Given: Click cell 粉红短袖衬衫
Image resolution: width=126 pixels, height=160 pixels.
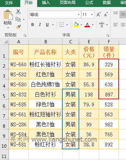Looking at the screenshot, I should [45, 114].
